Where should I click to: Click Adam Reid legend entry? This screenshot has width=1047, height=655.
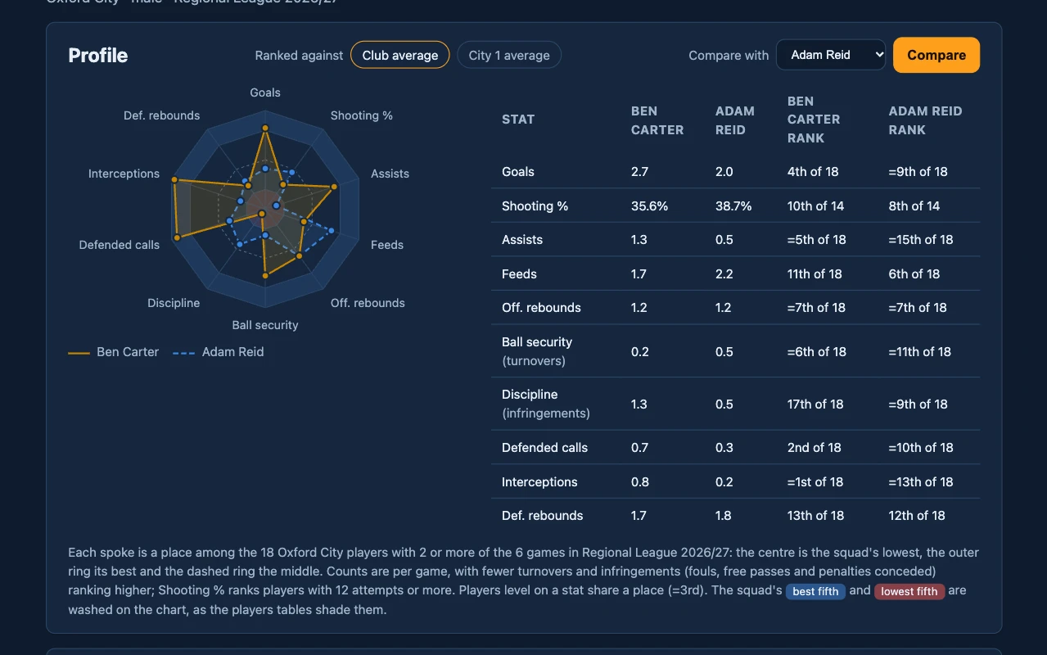219,352
